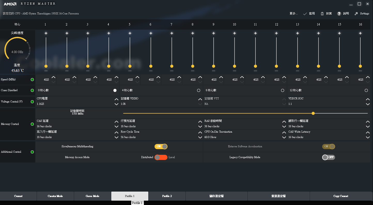
Task: Select the 0 核心數 radio button
Action: [115, 90]
